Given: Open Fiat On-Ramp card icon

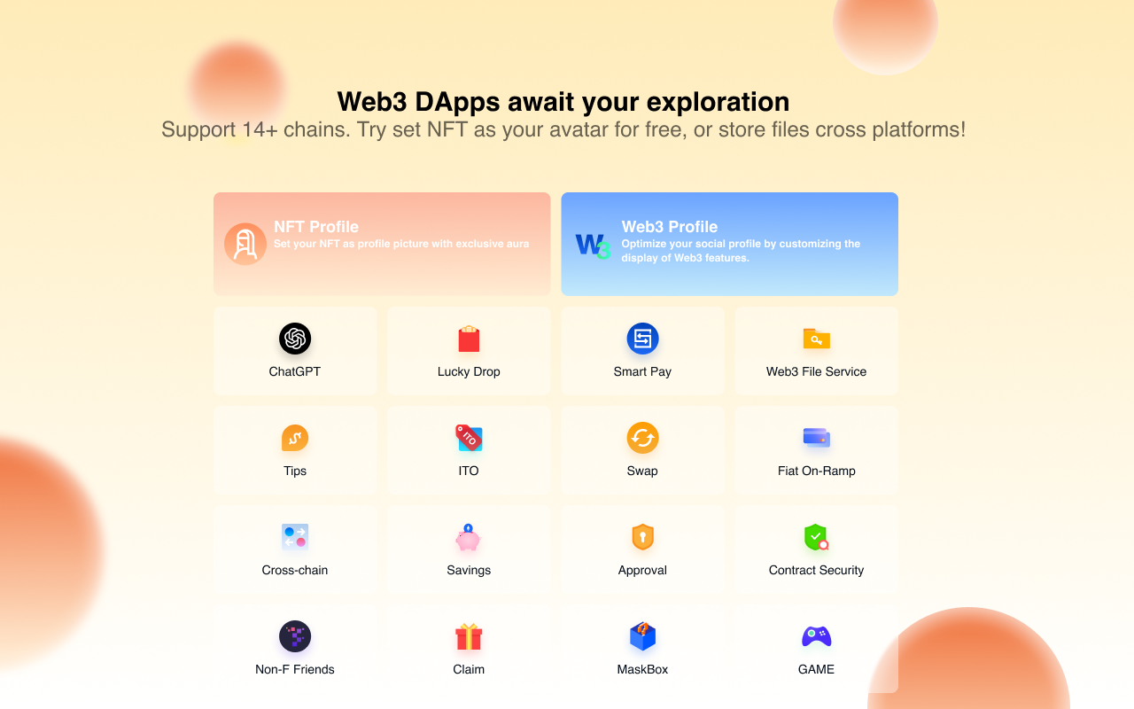Looking at the screenshot, I should (815, 438).
